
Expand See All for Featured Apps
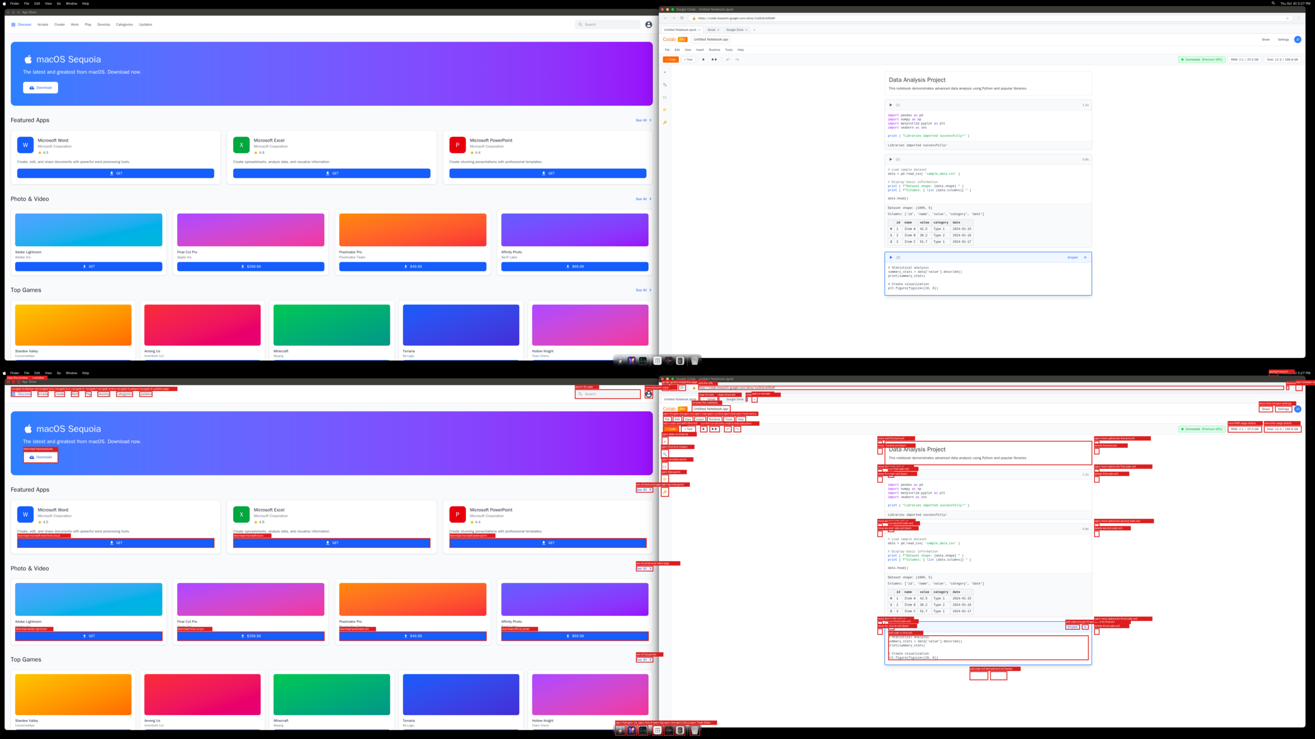click(643, 120)
